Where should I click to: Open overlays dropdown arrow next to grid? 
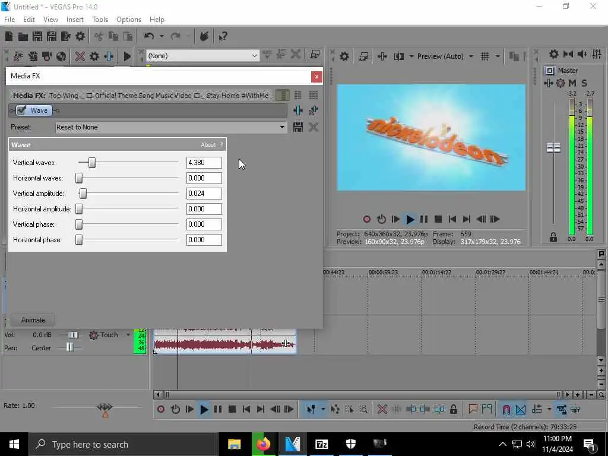coord(497,56)
